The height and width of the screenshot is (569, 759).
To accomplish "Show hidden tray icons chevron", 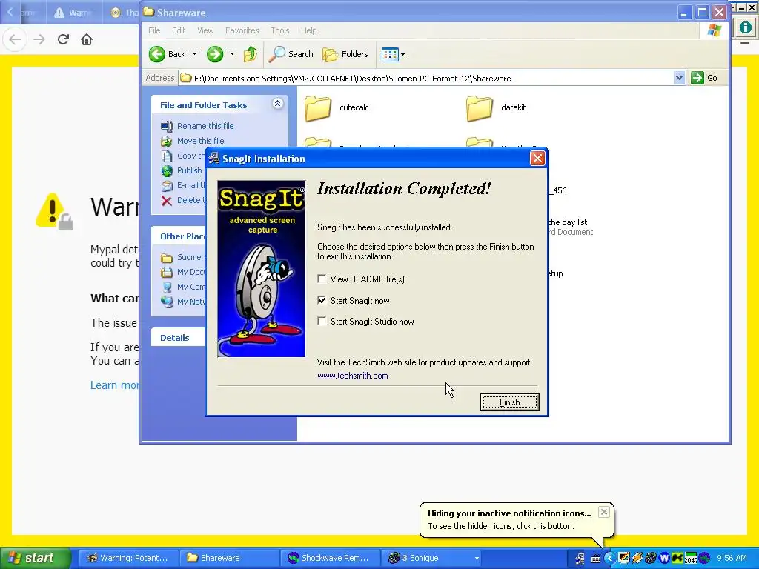I will pos(610,559).
